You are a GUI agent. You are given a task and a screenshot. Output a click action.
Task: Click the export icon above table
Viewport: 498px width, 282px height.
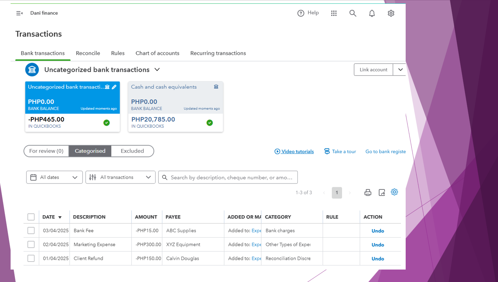[x=382, y=193]
